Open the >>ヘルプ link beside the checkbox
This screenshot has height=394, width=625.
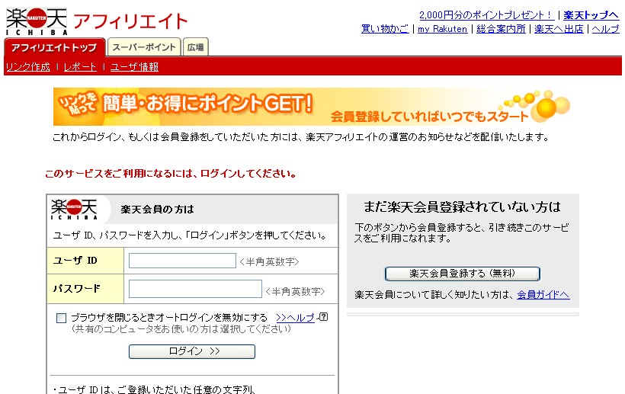tap(296, 318)
